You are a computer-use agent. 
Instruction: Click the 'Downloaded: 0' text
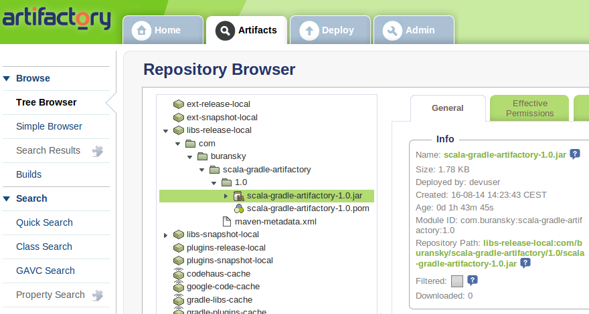tap(444, 295)
